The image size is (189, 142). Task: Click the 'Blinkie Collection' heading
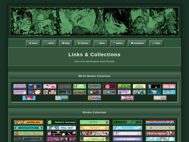coord(94,113)
